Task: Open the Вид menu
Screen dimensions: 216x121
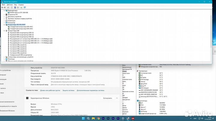Action: tap(16, 5)
